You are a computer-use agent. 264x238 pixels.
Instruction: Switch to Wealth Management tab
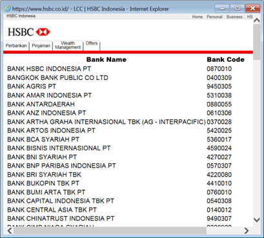(x=68, y=45)
